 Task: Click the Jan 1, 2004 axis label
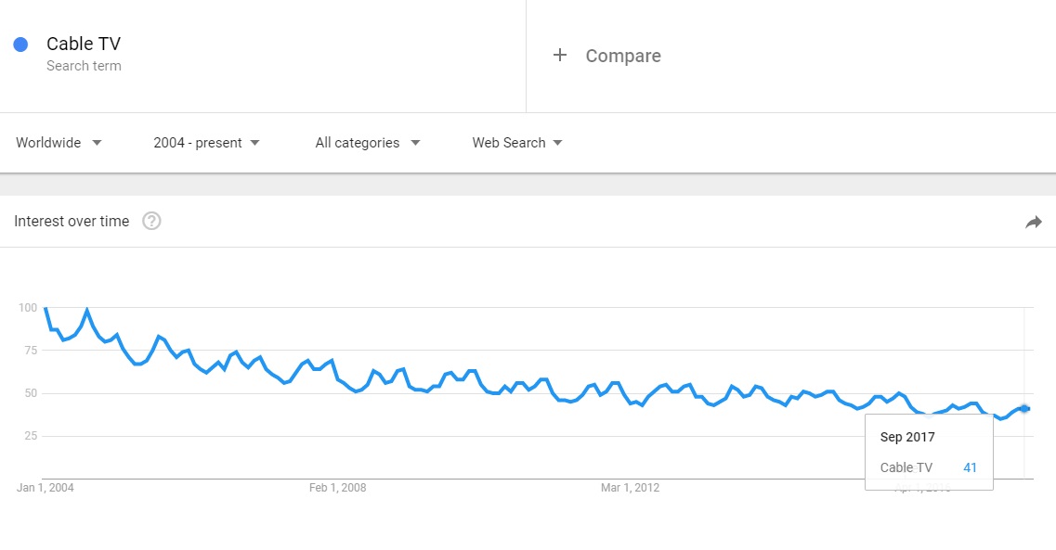[x=46, y=488]
